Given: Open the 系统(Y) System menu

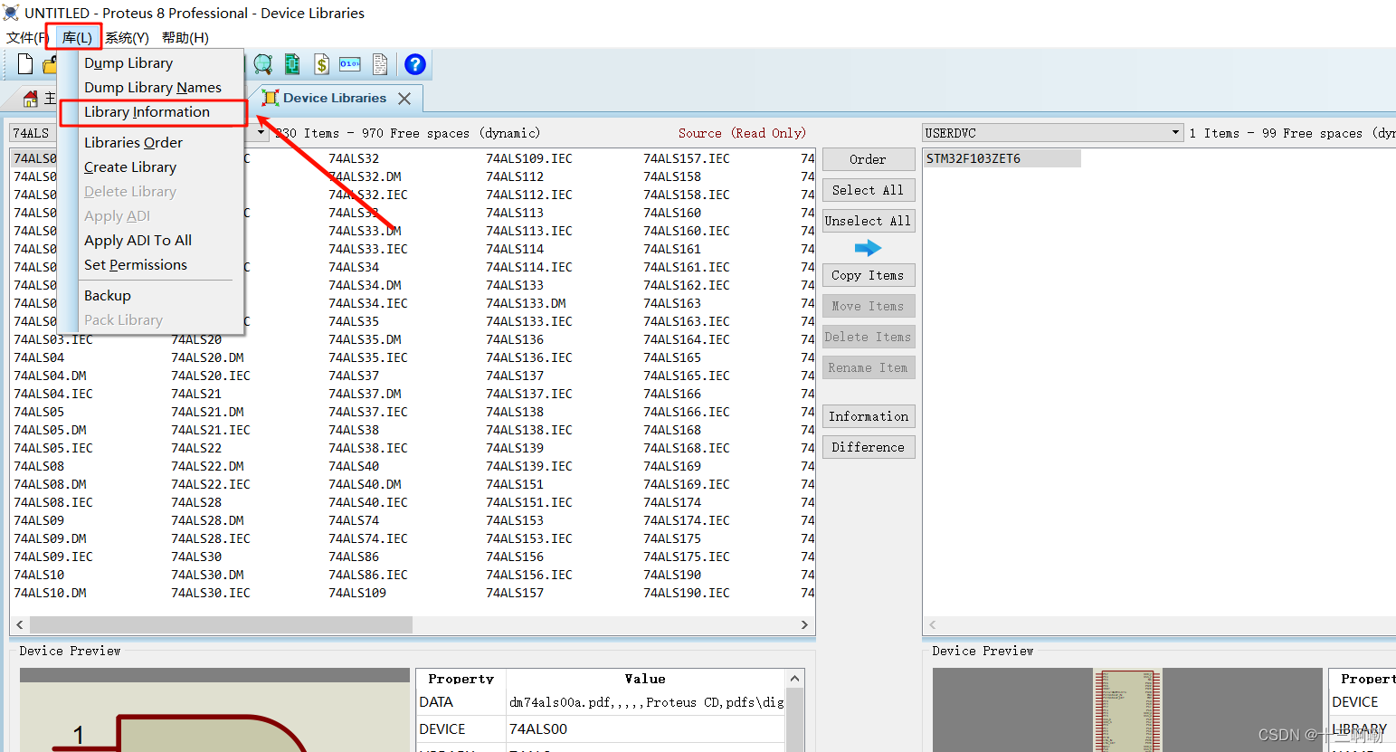Looking at the screenshot, I should coord(127,37).
